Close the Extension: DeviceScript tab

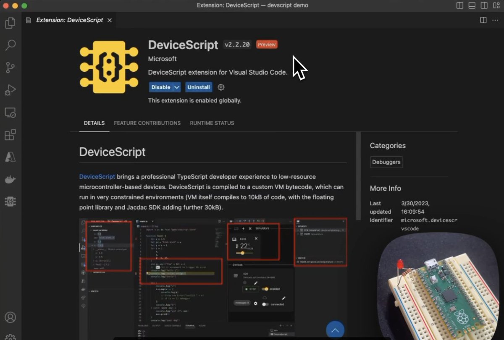point(110,20)
